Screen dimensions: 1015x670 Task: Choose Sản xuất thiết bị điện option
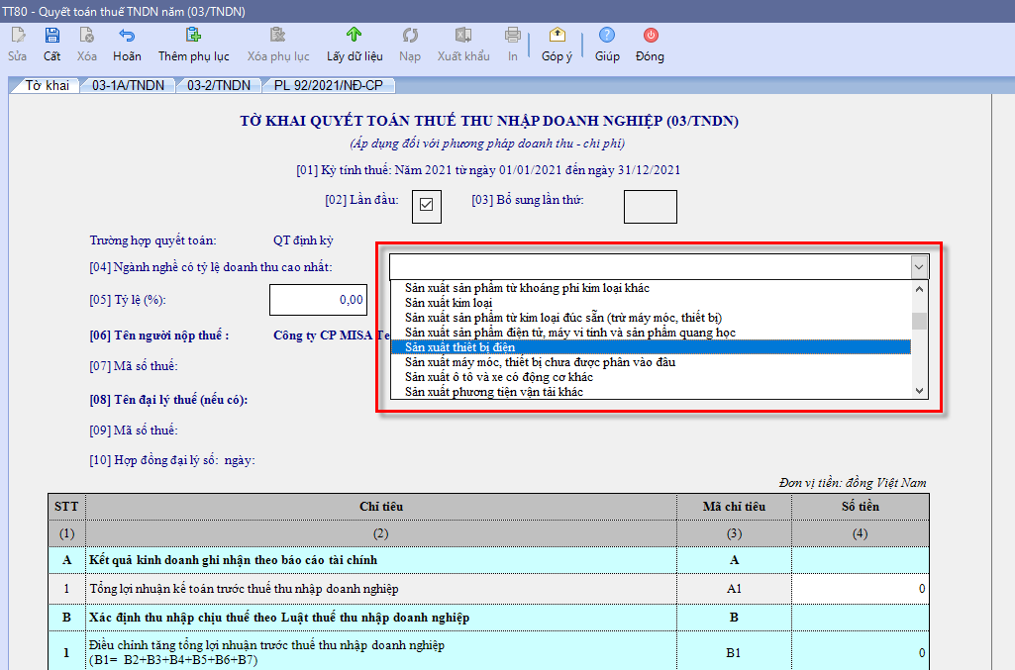651,347
